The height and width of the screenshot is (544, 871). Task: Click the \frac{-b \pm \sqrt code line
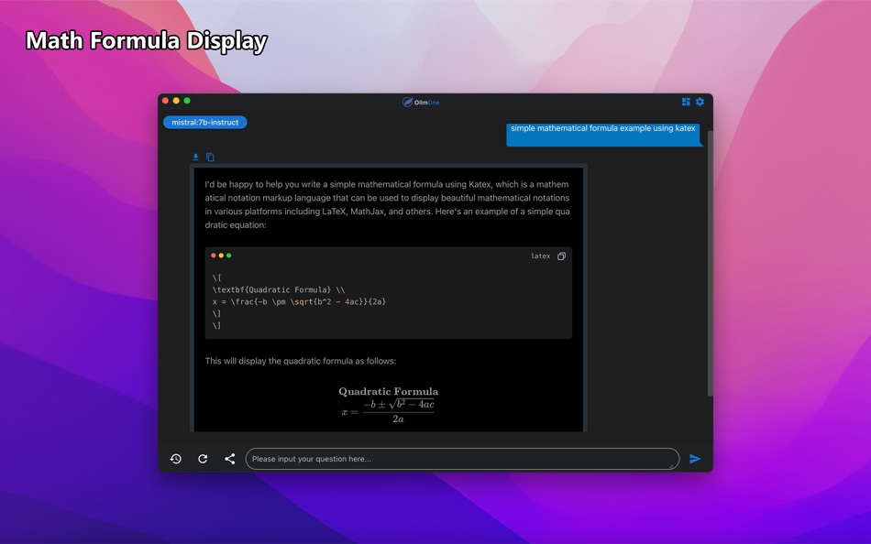(299, 301)
